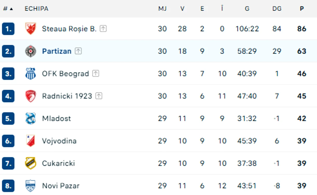Click the Partizan club crest
The height and width of the screenshot is (195, 317).
pyautogui.click(x=30, y=51)
